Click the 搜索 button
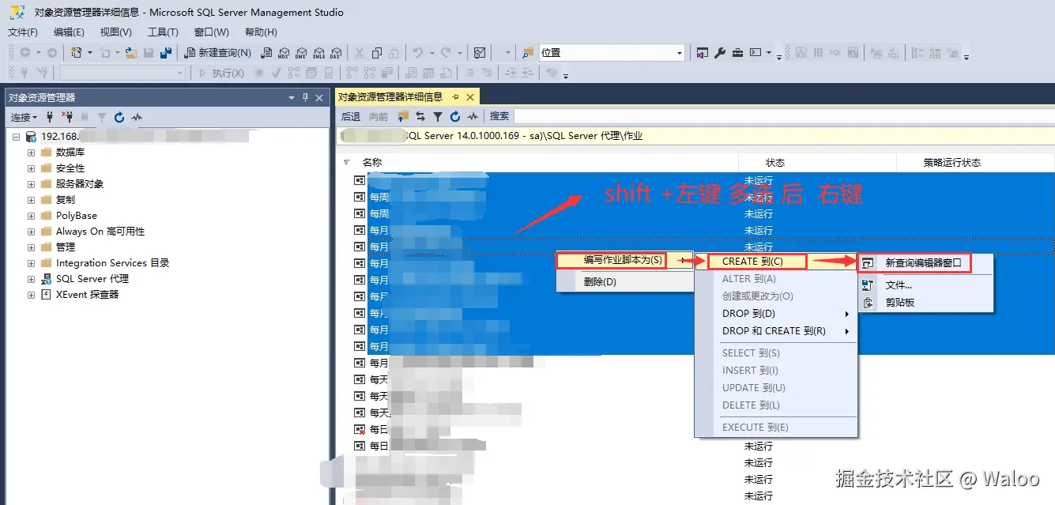The image size is (1055, 505). [499, 116]
